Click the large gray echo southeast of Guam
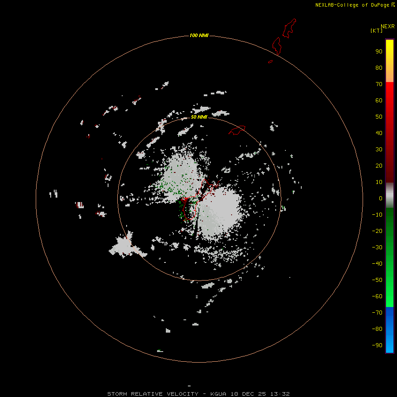 point(219,213)
